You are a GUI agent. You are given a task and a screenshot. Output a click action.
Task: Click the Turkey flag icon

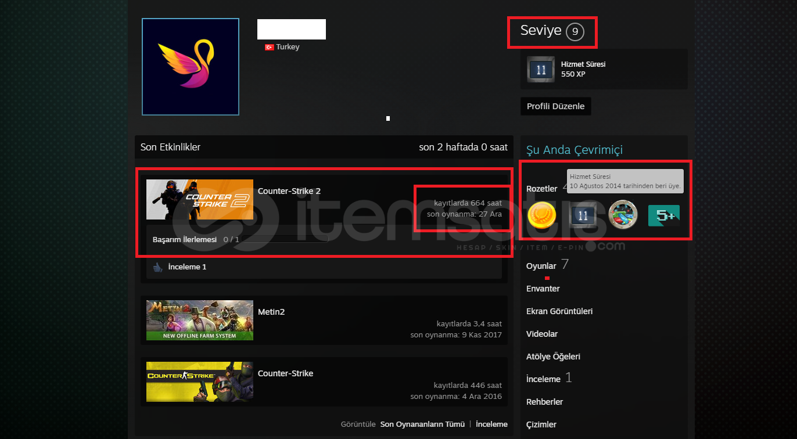click(269, 47)
